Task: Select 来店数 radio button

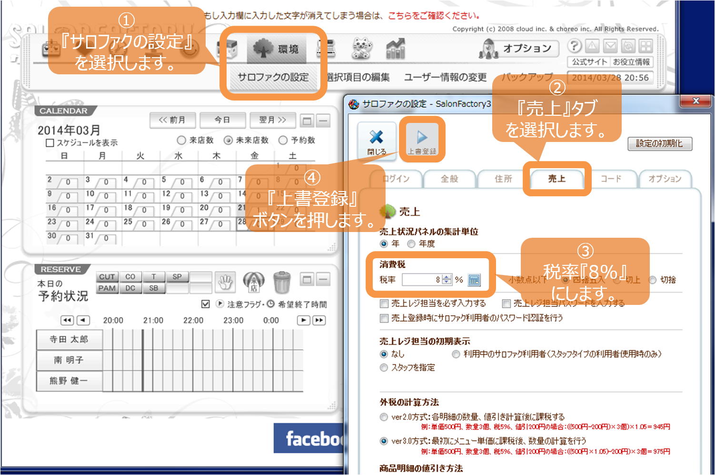Action: point(181,140)
